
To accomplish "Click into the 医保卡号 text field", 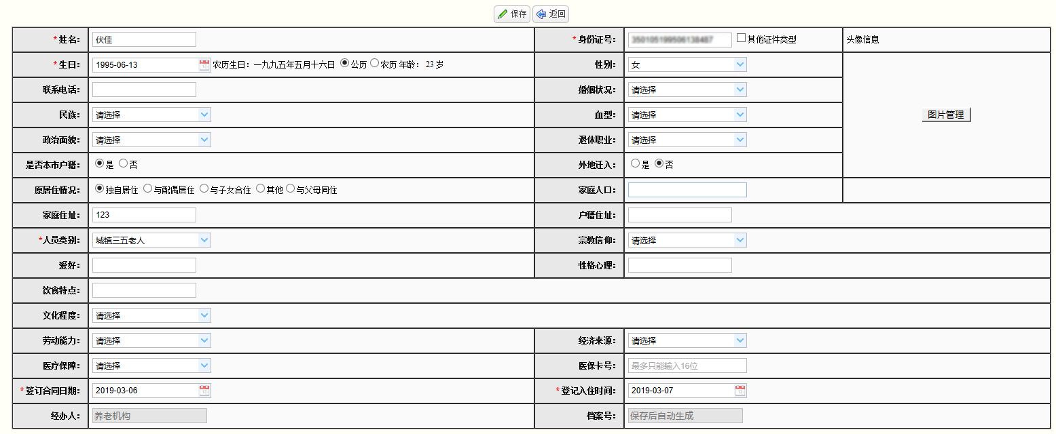I will click(x=687, y=366).
